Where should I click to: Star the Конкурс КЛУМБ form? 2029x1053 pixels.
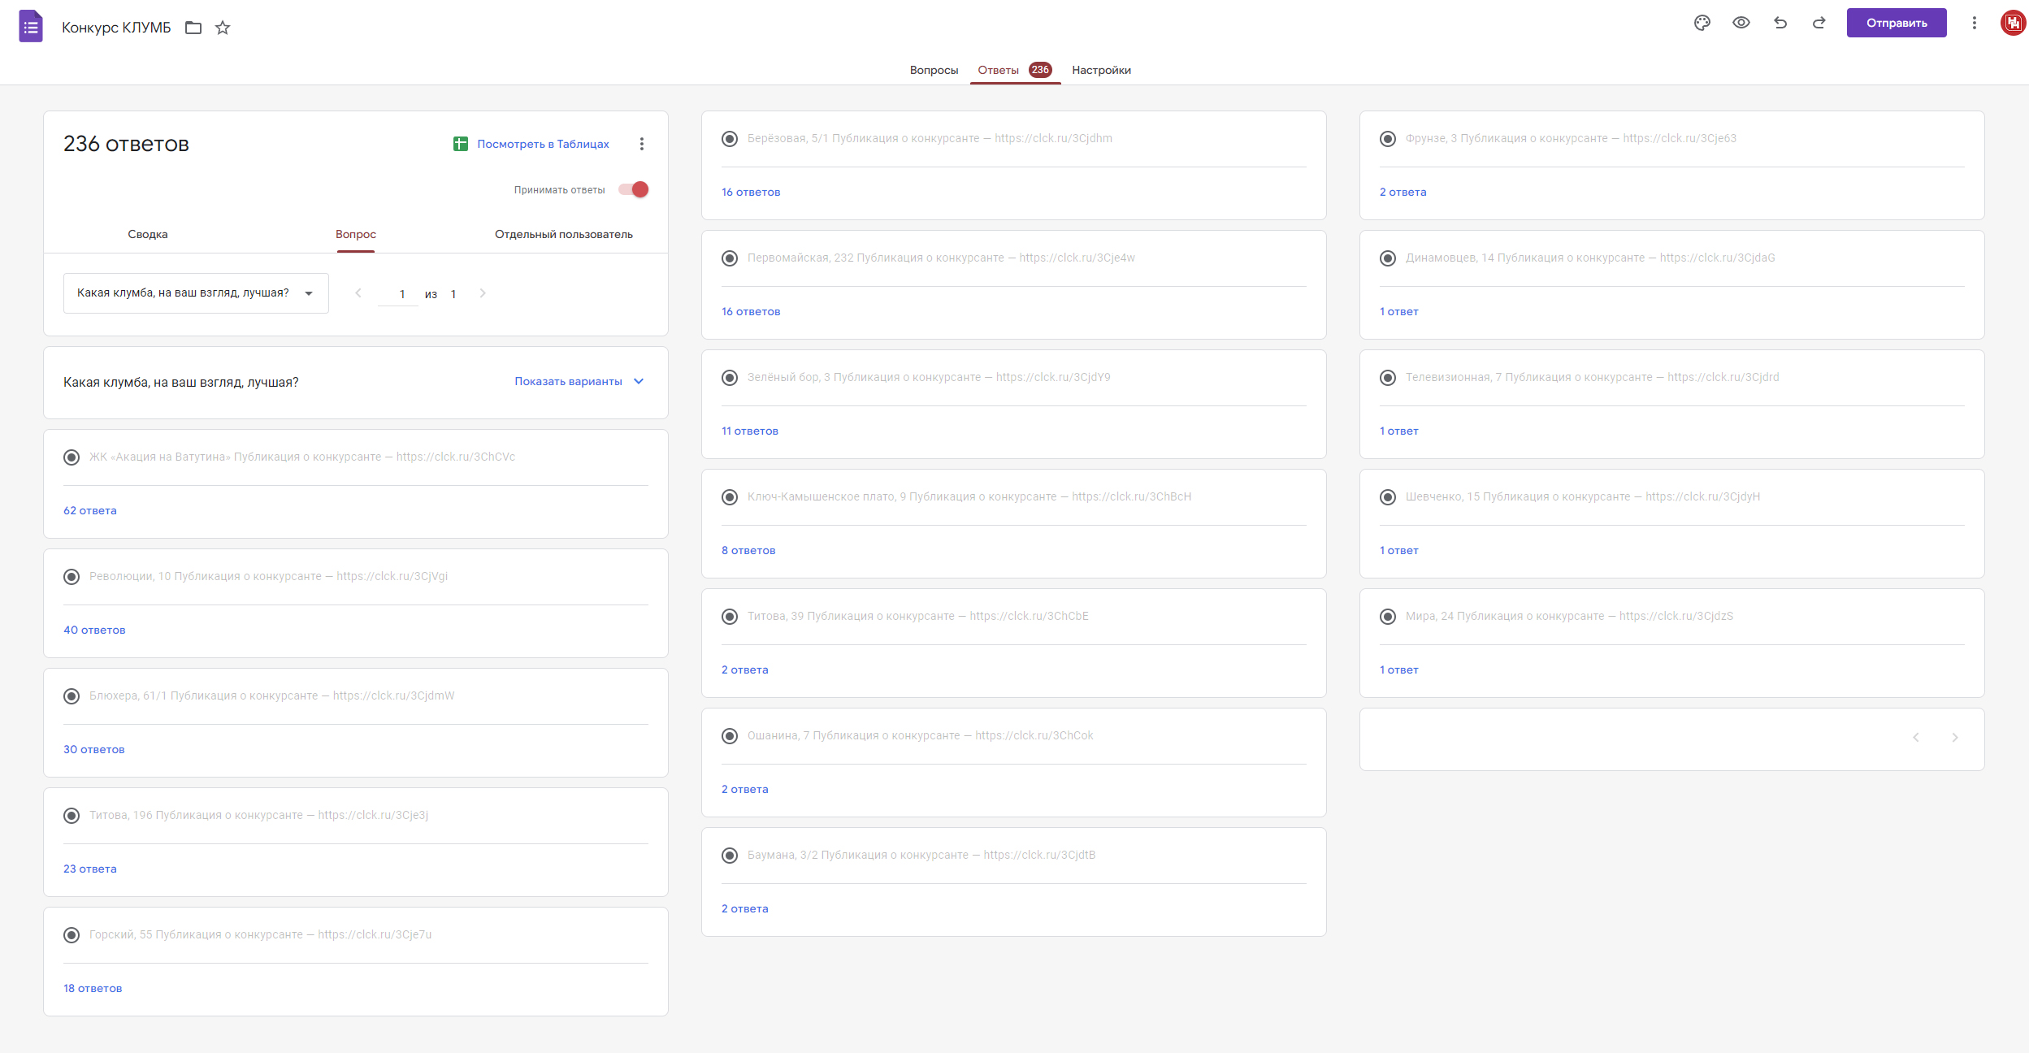click(x=223, y=28)
